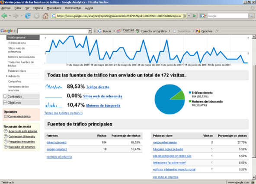
Task: Open the Ver menu
Action: (x=27, y=8)
